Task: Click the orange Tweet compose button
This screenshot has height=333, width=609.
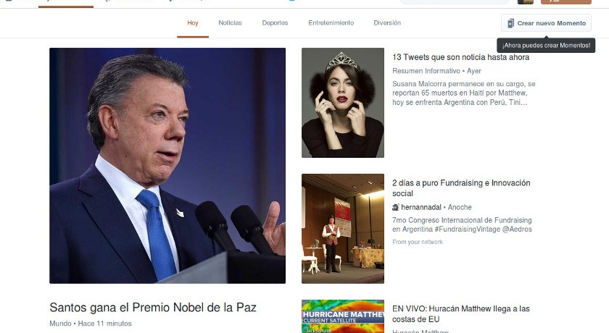Action: 566,2
